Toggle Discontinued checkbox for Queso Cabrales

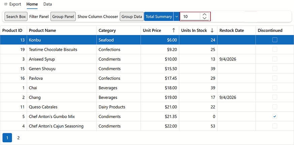pos(275,107)
